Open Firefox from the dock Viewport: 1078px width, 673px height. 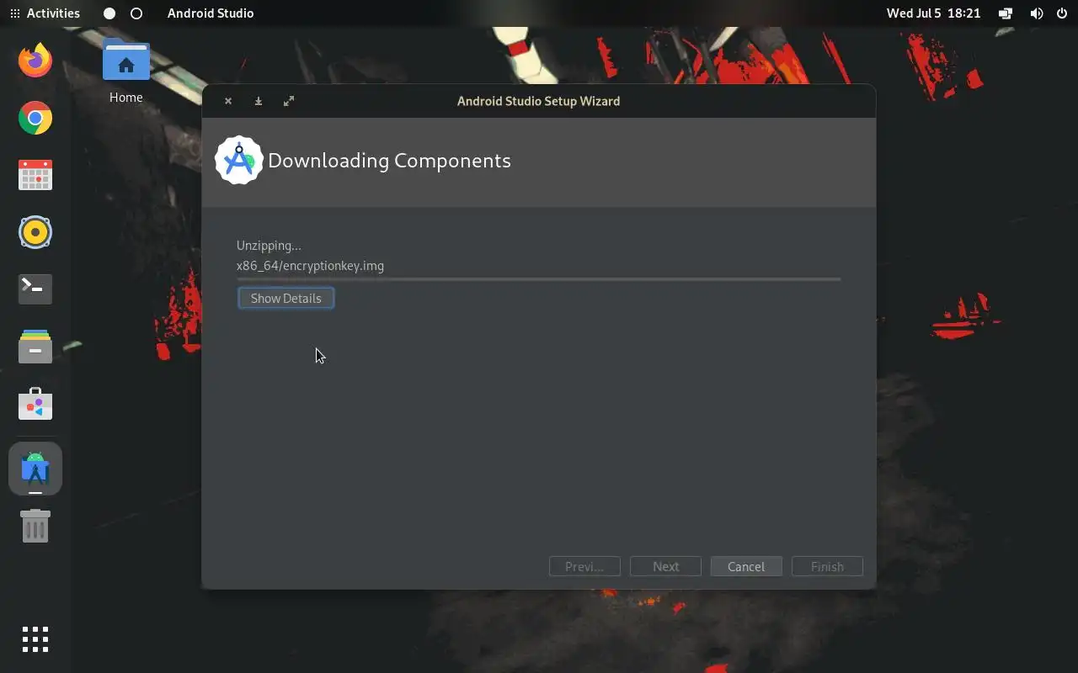[35, 61]
